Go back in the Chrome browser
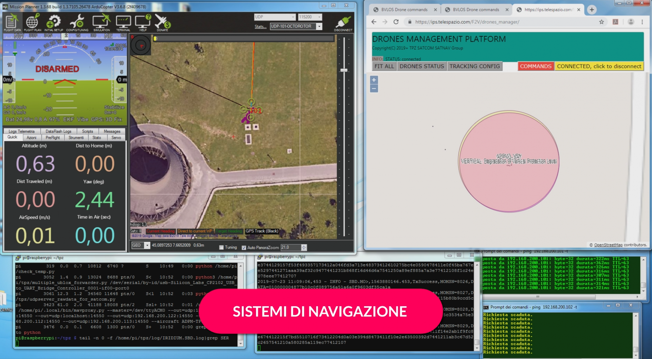Screen dimensions: 652x359 pyautogui.click(x=374, y=22)
